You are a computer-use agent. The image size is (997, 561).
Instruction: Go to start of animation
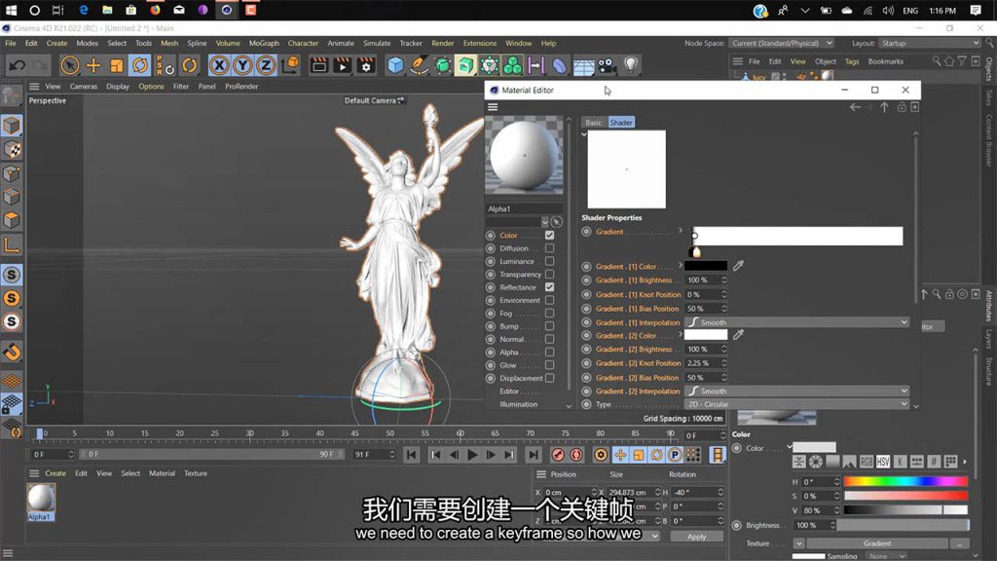coord(412,454)
